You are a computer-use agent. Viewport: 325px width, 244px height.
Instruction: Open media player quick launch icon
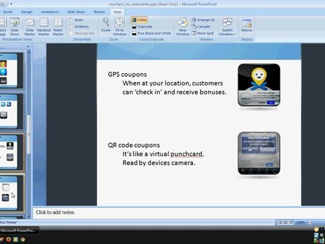click(16, 239)
